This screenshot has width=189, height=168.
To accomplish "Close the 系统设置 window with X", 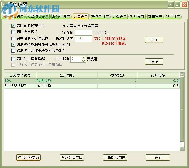I will tap(184, 5).
